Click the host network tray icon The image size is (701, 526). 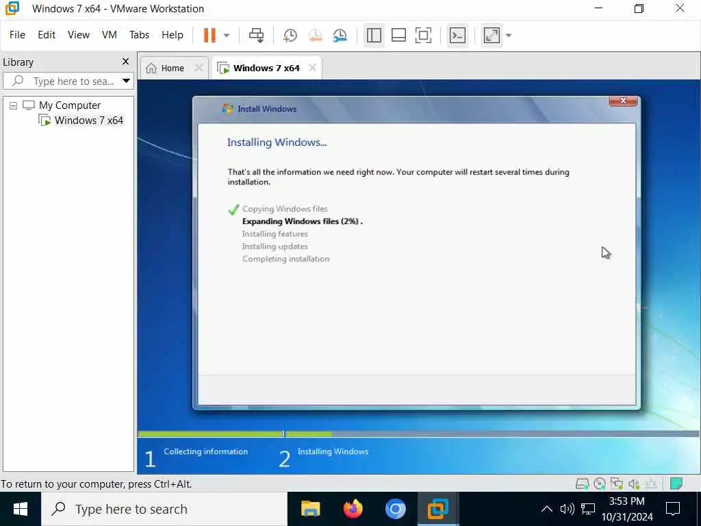click(x=588, y=509)
